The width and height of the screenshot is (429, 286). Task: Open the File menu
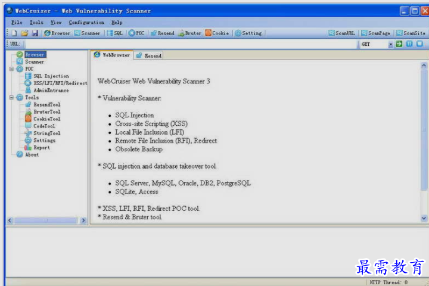[17, 23]
